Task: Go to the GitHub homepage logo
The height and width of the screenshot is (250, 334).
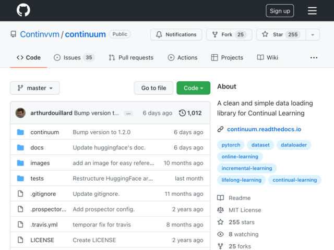Action: point(23,10)
